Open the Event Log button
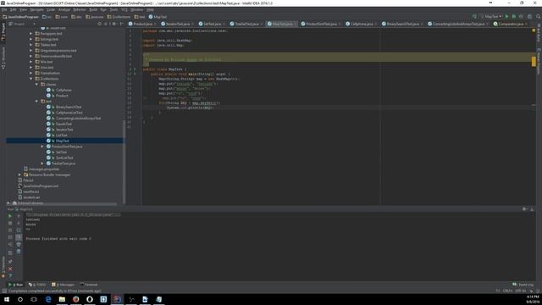 click(523, 285)
